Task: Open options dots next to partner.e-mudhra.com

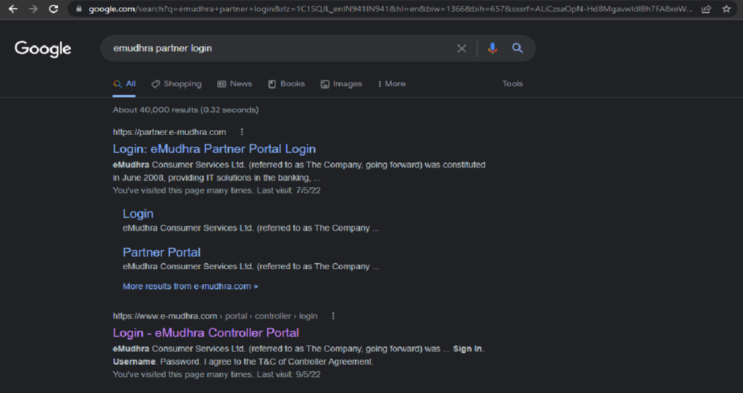Action: click(242, 132)
